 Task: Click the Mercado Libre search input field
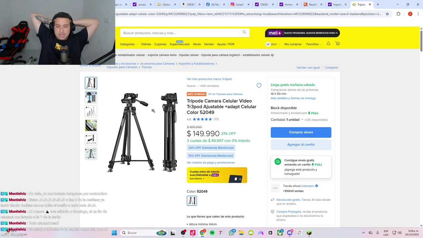click(x=180, y=33)
